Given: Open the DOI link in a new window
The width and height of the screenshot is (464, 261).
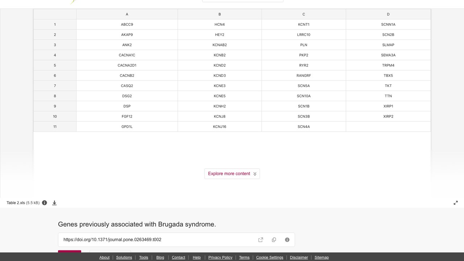Looking at the screenshot, I should coord(261,240).
